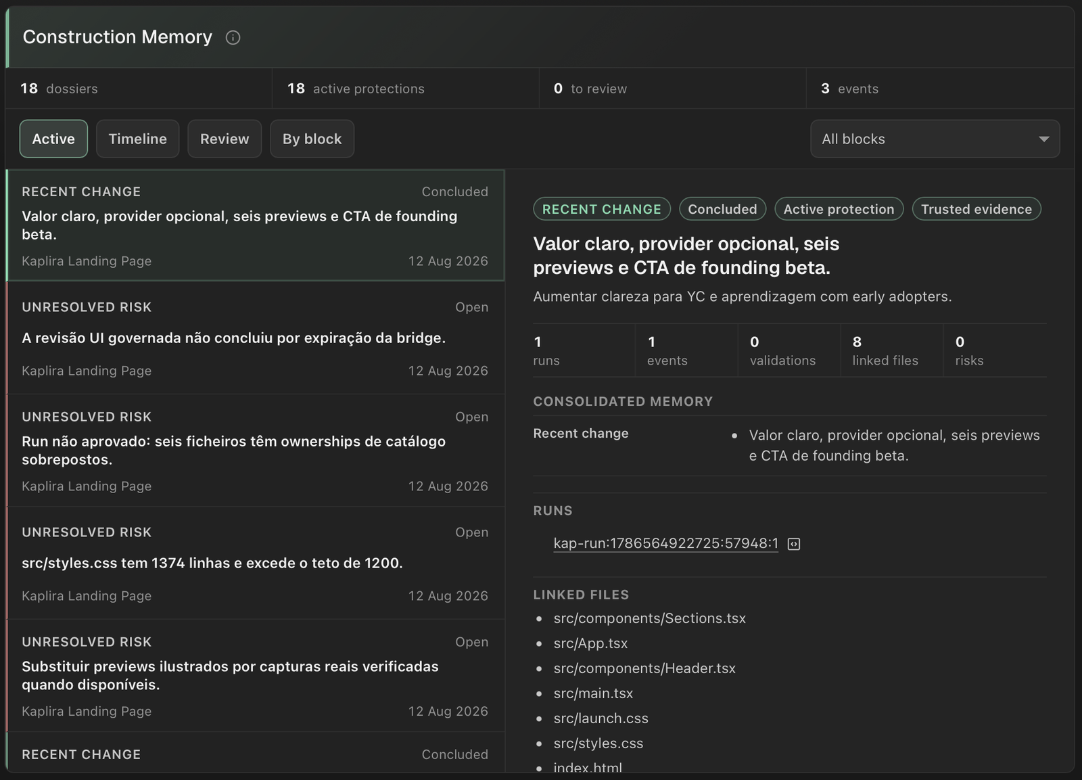
Task: Click the Recent change label in consolidated memory
Action: 581,433
